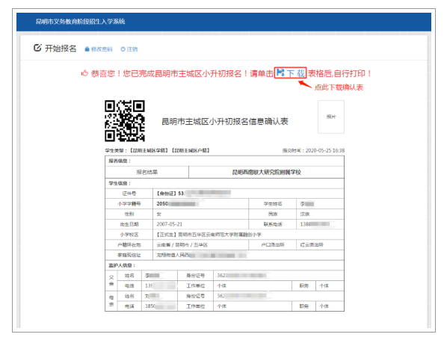Image resolution: width=444 pixels, height=340 pixels.
Task: Select the 开始报名 heading
Action: click(61, 49)
